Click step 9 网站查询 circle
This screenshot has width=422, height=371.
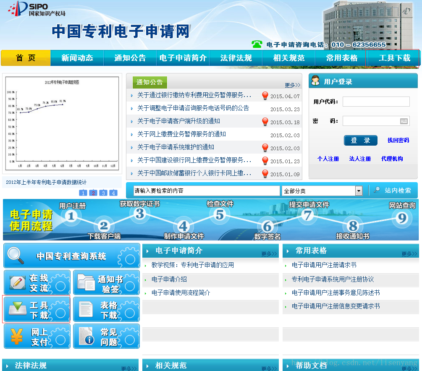click(x=402, y=218)
